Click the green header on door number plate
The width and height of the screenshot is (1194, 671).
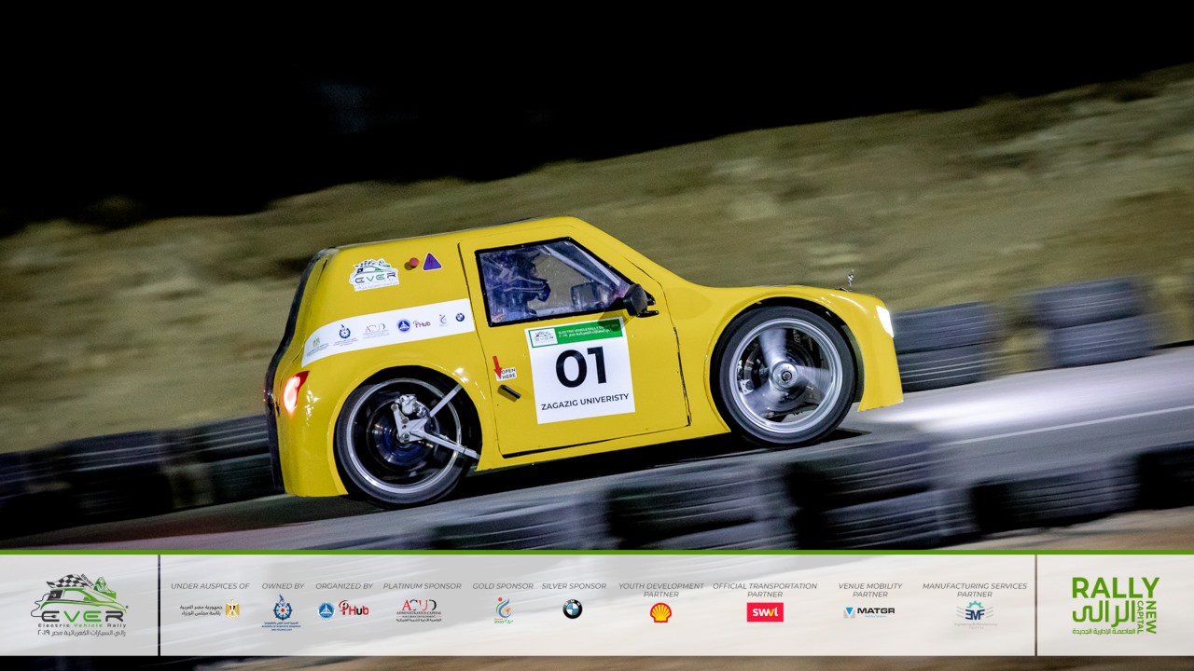(x=575, y=333)
